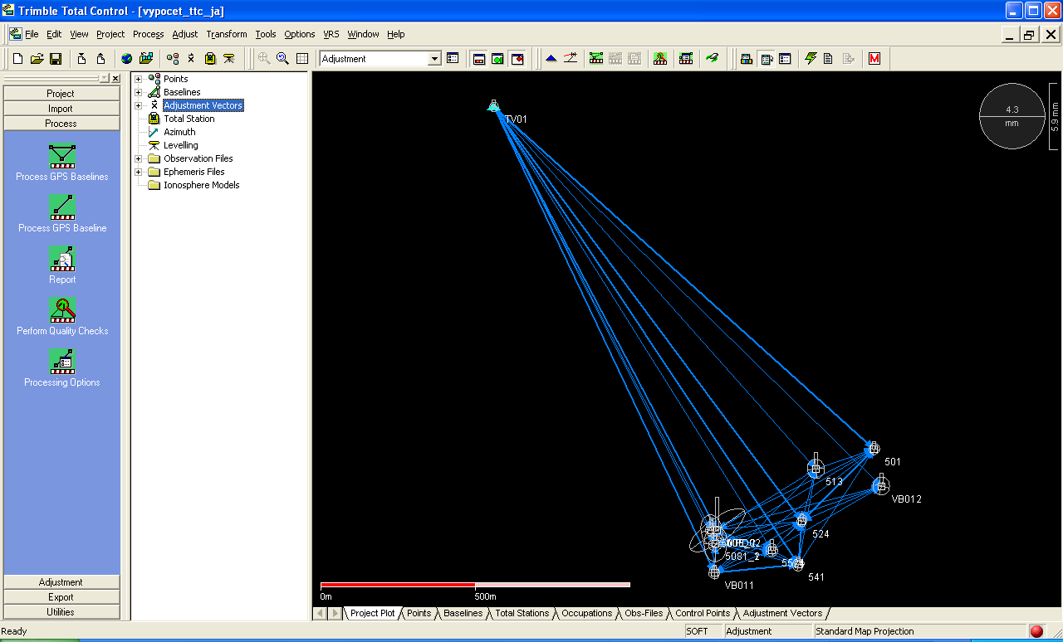Close the side panel with the small X

coord(115,78)
